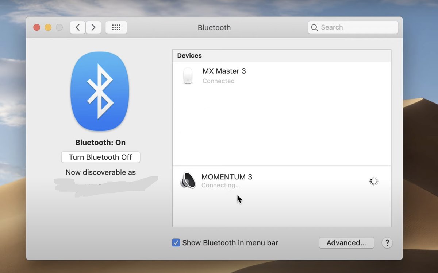438x273 pixels.
Task: Click Now discoverable as label
Action: pyautogui.click(x=101, y=172)
